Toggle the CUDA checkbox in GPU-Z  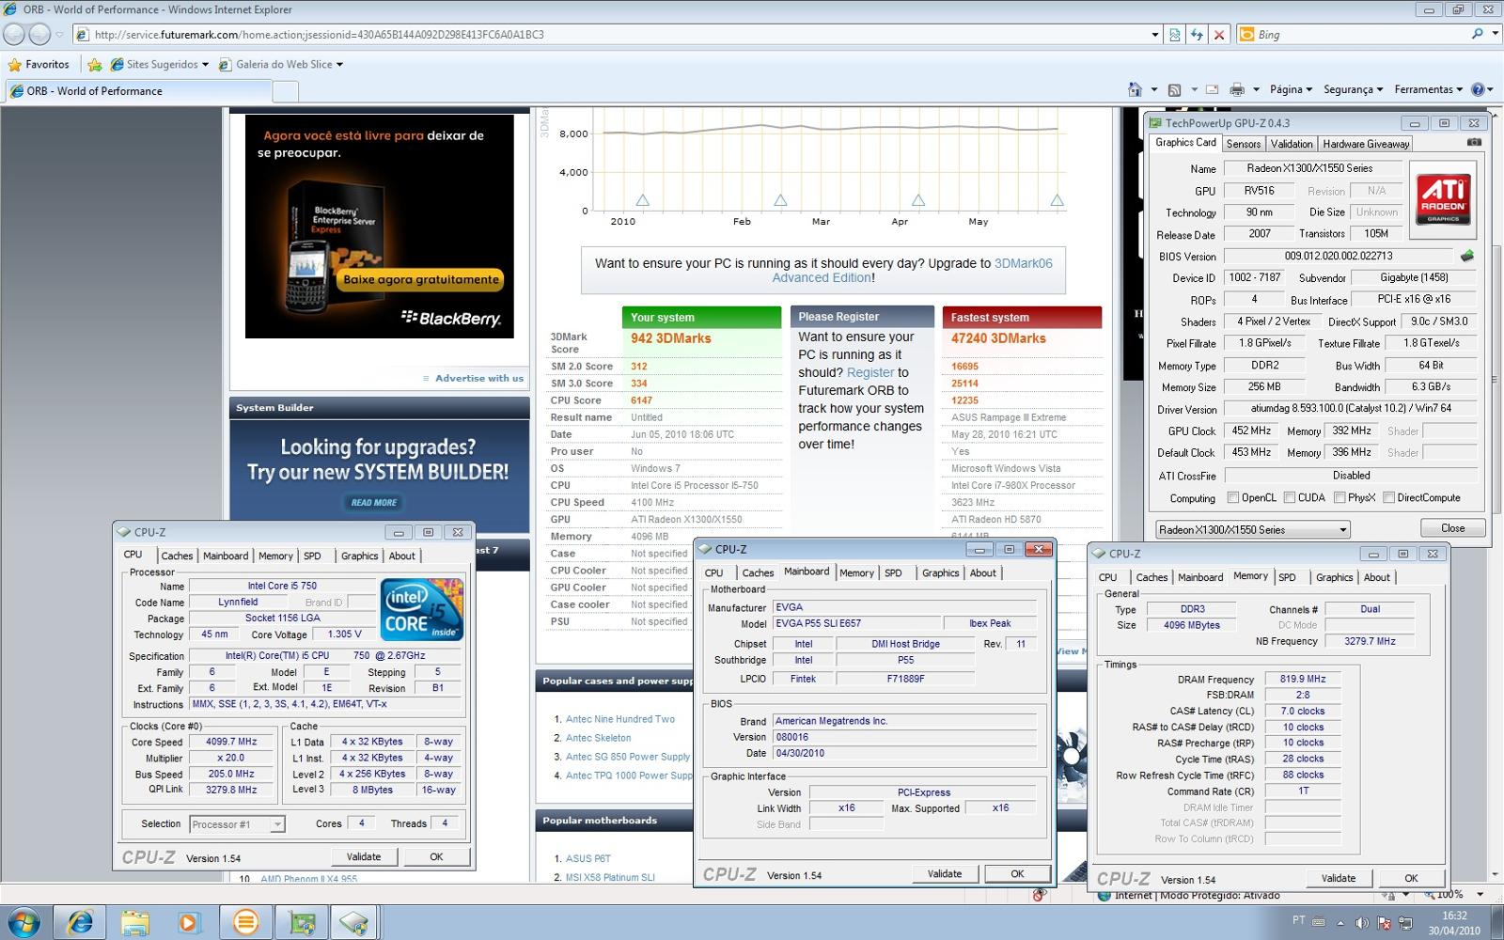pos(1290,497)
